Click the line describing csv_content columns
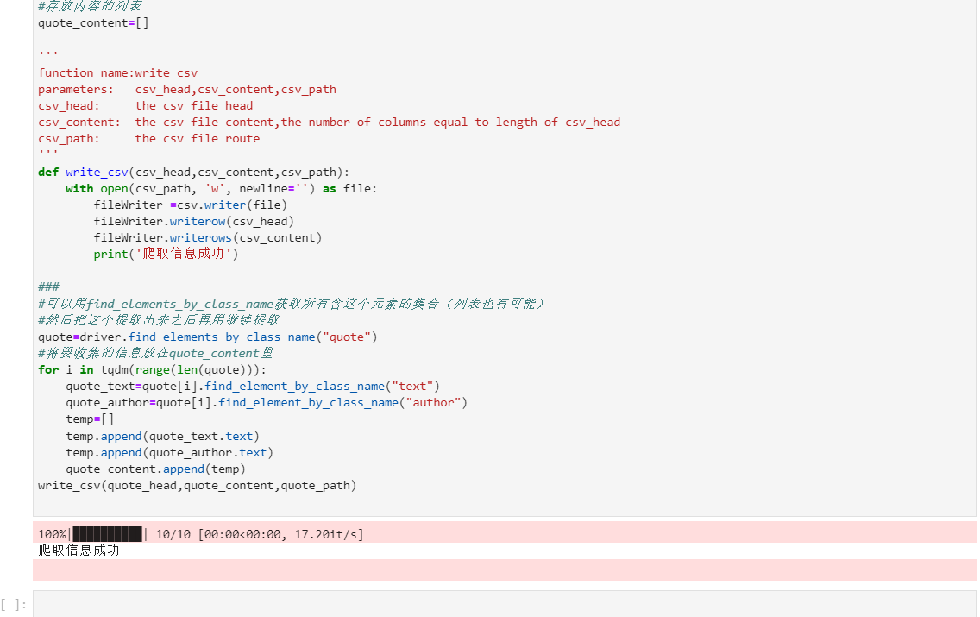The width and height of the screenshot is (980, 617). coord(330,122)
